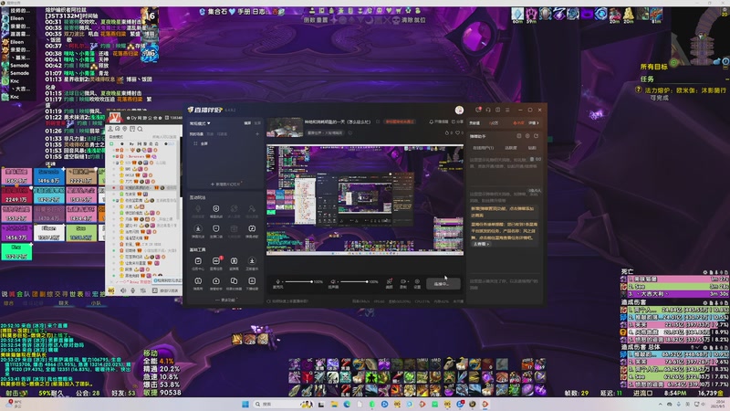Switch to 聊天 tab in game chat
Viewport: 730px width, 411px height.
click(63, 303)
